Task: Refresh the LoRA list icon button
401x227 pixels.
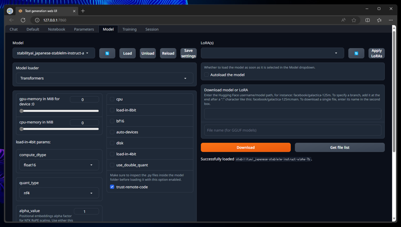Action: (x=356, y=53)
